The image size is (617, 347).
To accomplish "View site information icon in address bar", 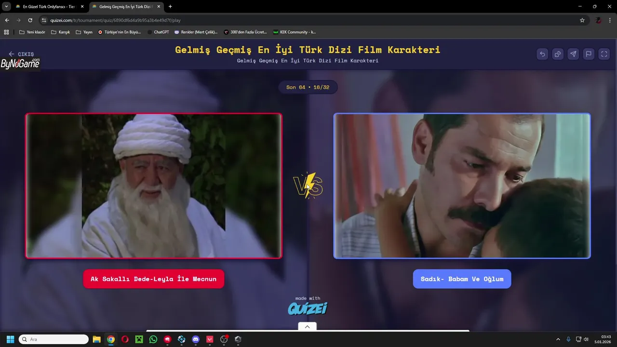I will tap(44, 20).
